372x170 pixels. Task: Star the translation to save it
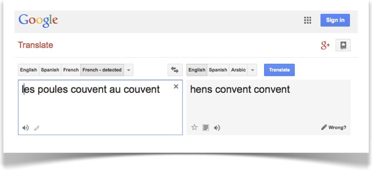194,127
